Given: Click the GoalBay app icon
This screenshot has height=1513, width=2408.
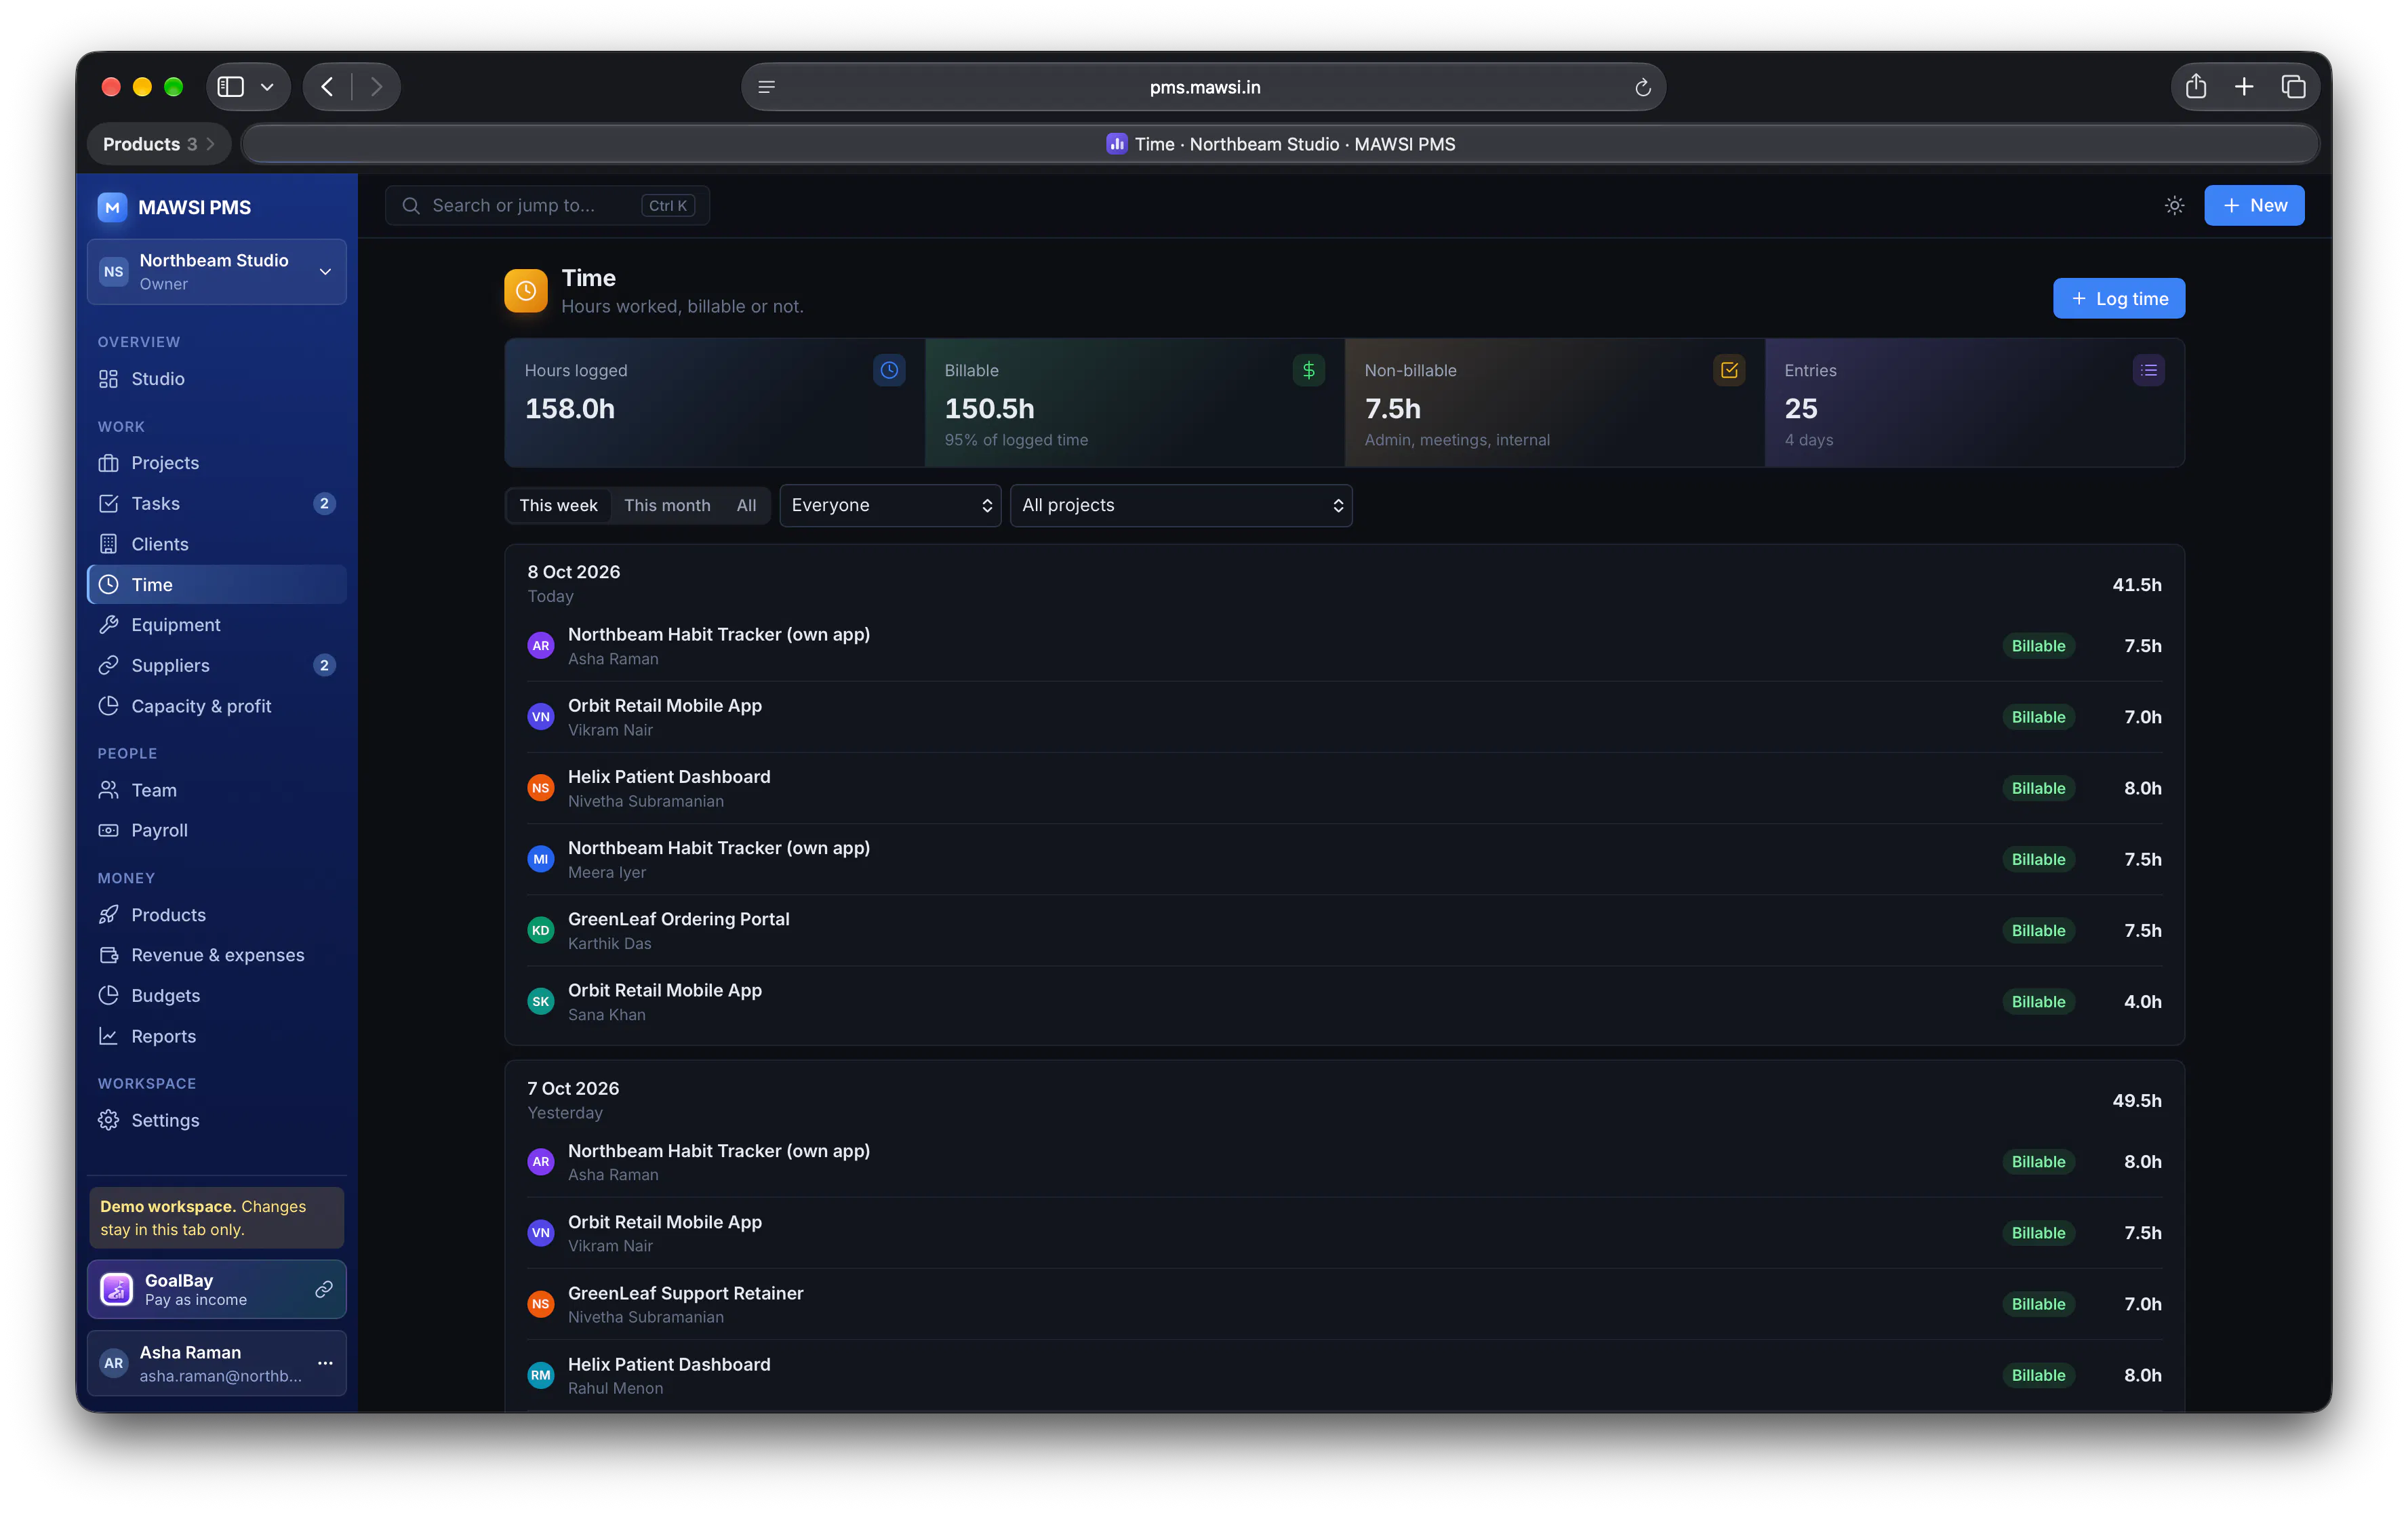Looking at the screenshot, I should [117, 1289].
